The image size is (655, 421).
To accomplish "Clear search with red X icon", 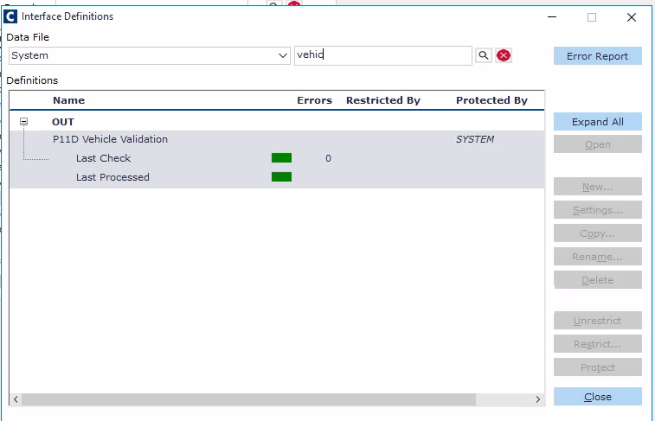I will pyautogui.click(x=504, y=55).
